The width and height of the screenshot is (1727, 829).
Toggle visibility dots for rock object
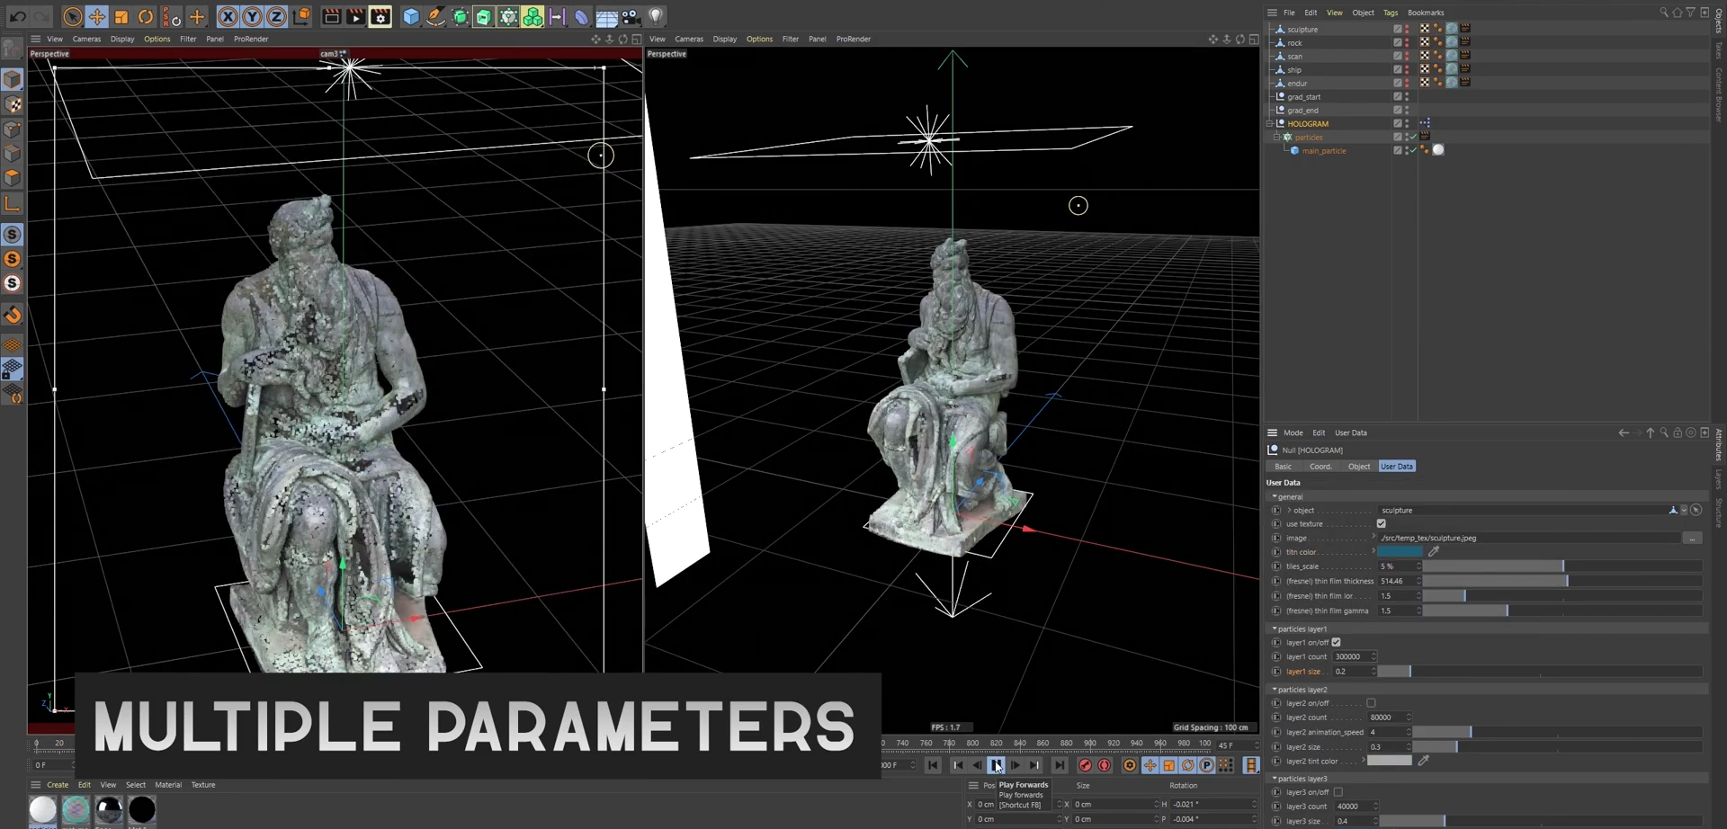point(1407,42)
